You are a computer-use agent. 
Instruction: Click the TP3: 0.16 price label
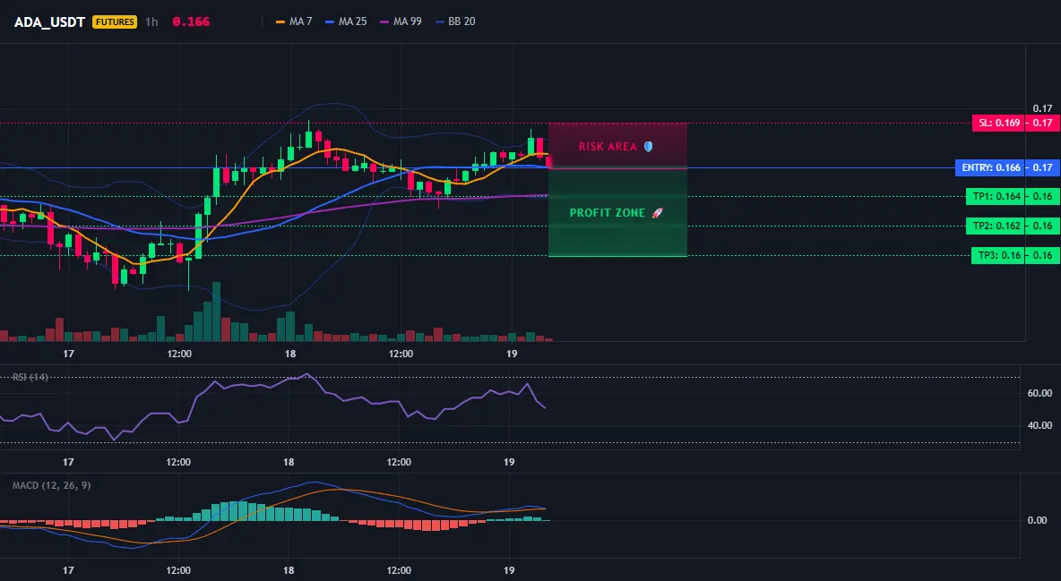998,256
